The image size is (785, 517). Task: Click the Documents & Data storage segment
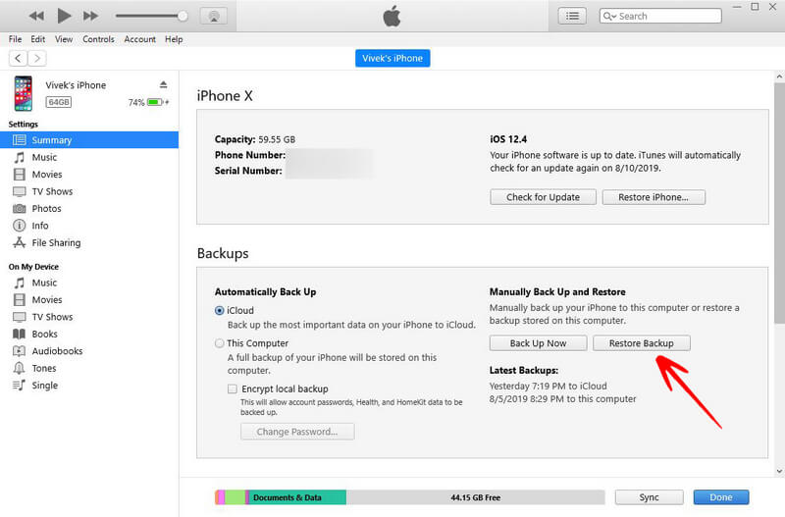coord(298,497)
